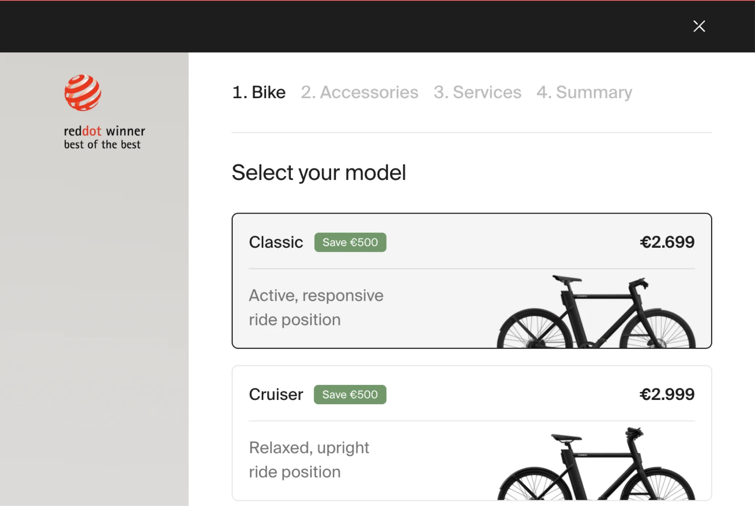Click 'Relaxed, upright ride position' text
The height and width of the screenshot is (506, 755).
pos(309,460)
